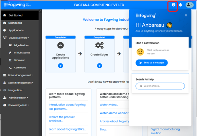197x136 pixels.
Task: Select Simulator submenu item
Action: point(20,60)
